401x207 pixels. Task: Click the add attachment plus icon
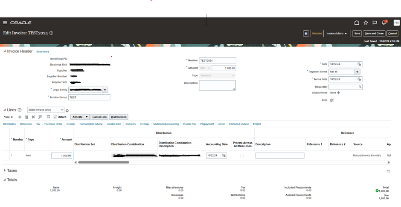tap(339, 93)
